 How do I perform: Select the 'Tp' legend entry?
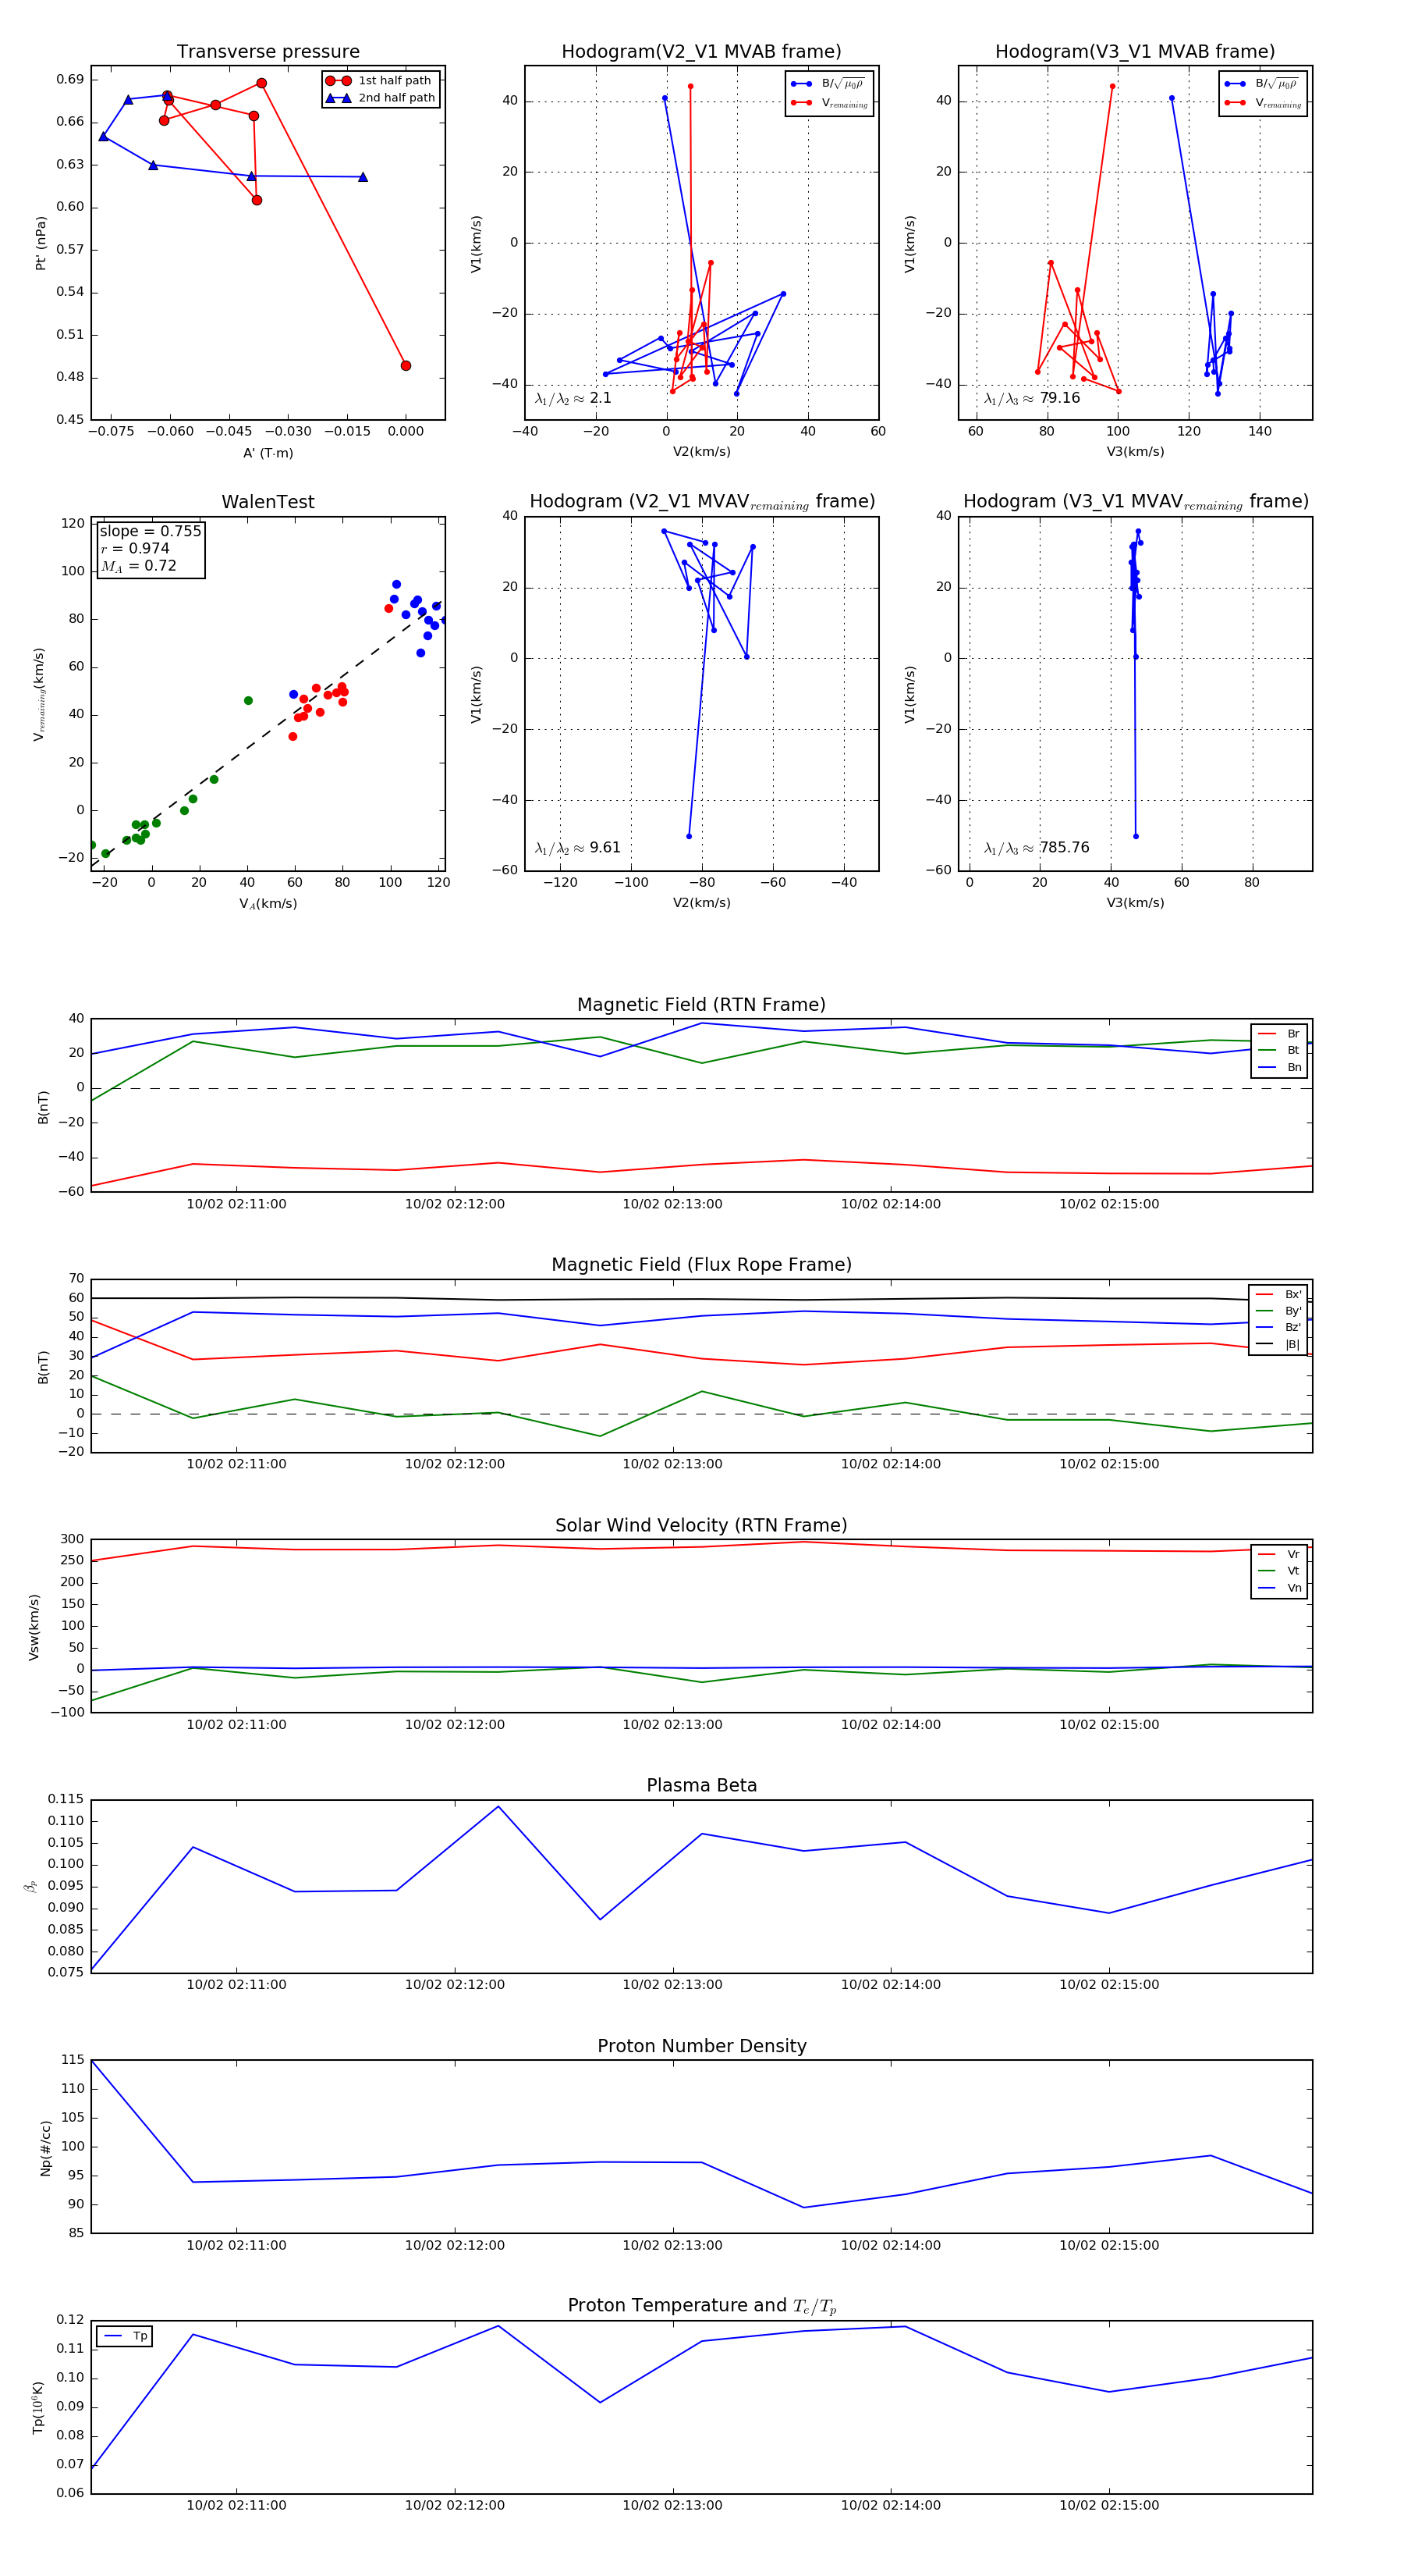[x=125, y=2336]
